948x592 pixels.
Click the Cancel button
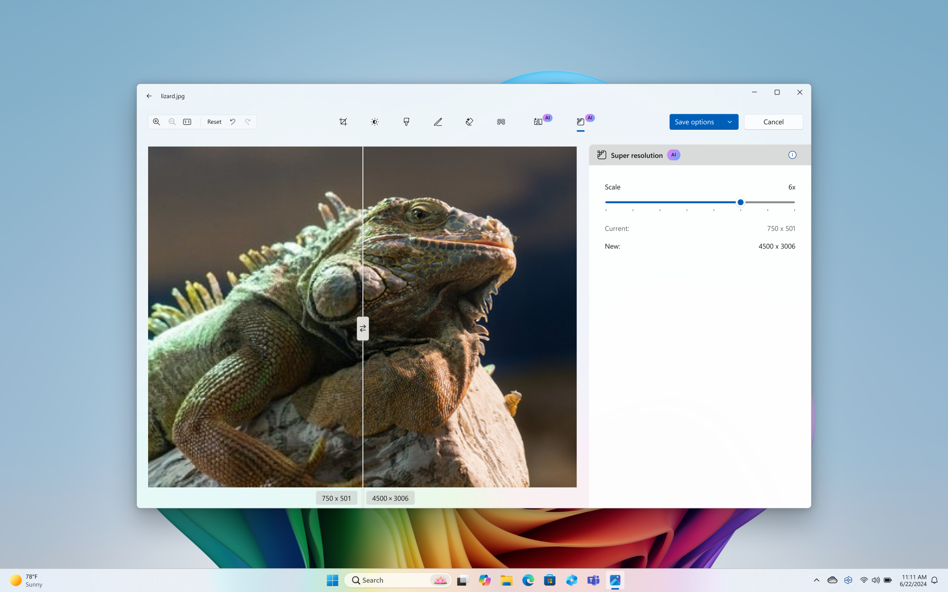point(772,122)
